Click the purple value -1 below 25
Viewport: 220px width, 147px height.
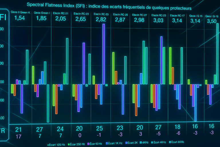point(99,135)
